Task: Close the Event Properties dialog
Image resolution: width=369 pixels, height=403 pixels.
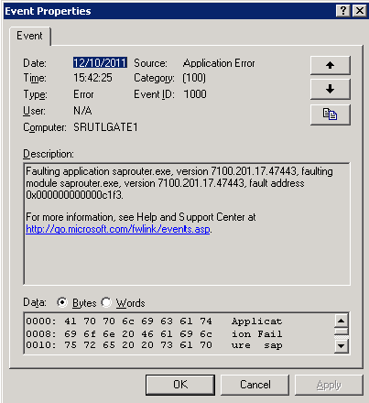Action: click(x=360, y=11)
